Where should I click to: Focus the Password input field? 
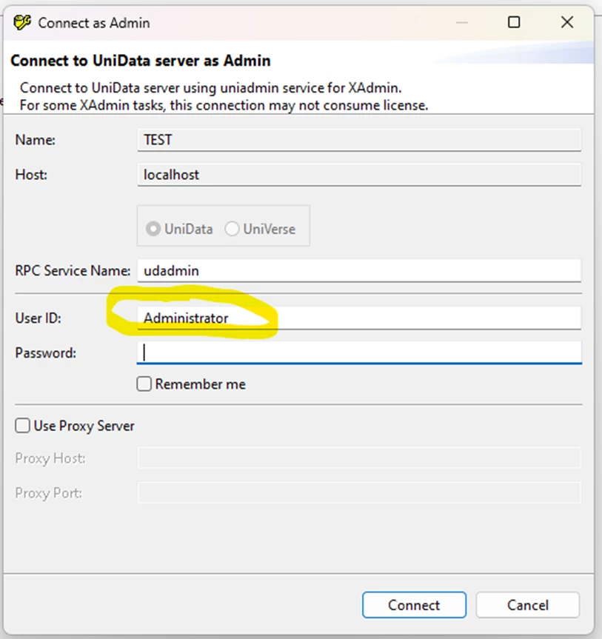tap(359, 352)
